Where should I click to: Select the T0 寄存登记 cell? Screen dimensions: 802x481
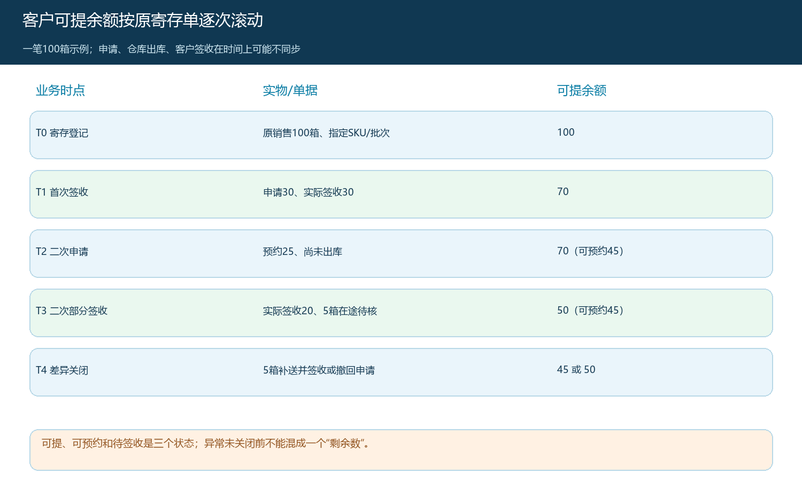62,133
